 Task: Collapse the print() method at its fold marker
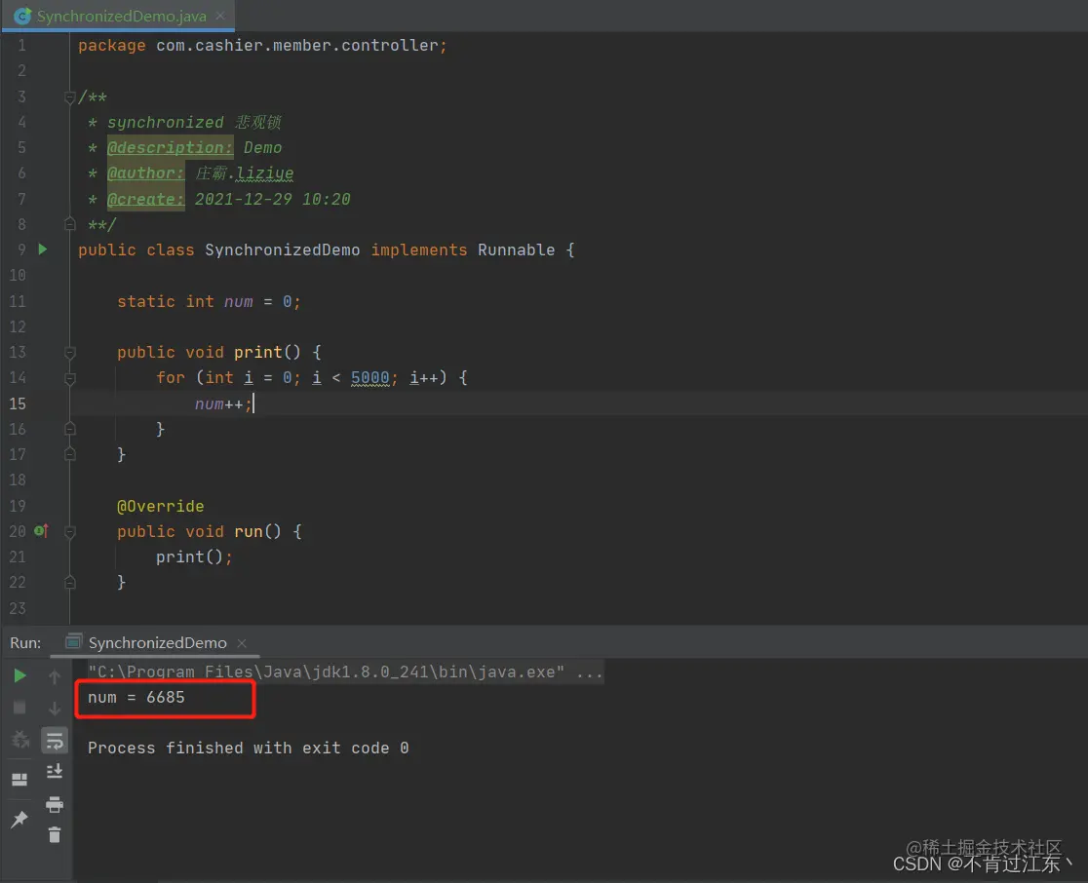70,353
